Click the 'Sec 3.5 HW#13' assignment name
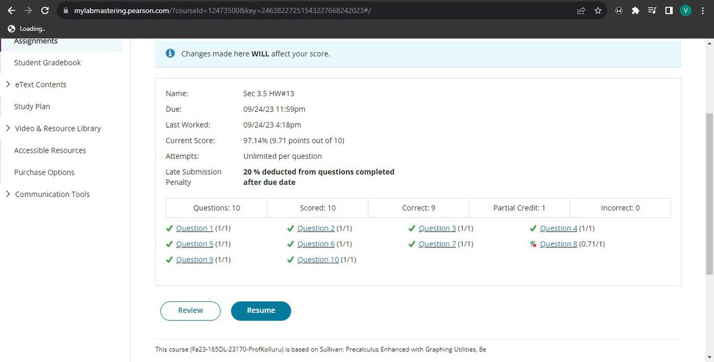Screen dimensions: 714x362 point(269,93)
